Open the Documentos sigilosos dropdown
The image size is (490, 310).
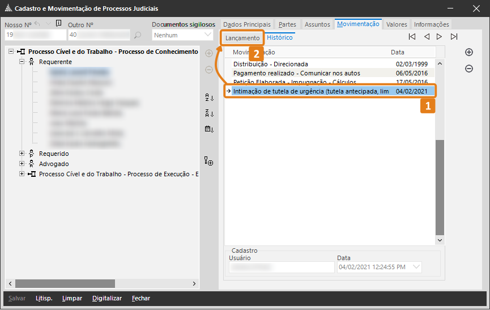coord(208,35)
